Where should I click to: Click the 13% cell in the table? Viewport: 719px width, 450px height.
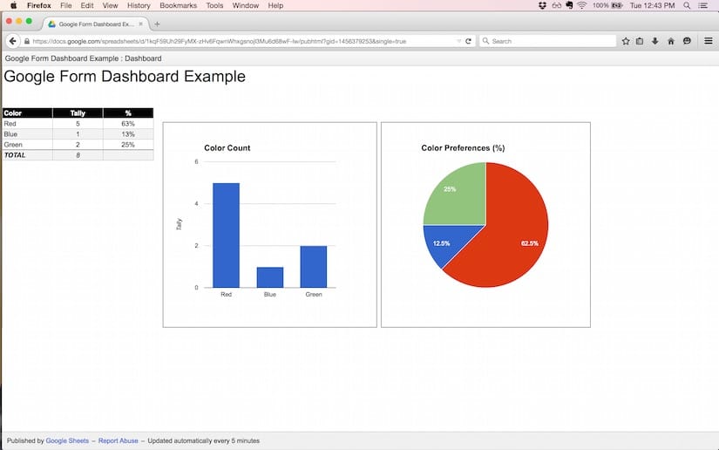click(x=128, y=134)
